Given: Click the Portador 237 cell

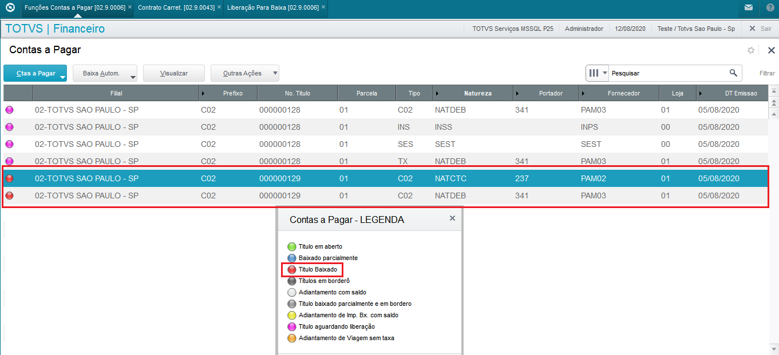Looking at the screenshot, I should tap(521, 178).
